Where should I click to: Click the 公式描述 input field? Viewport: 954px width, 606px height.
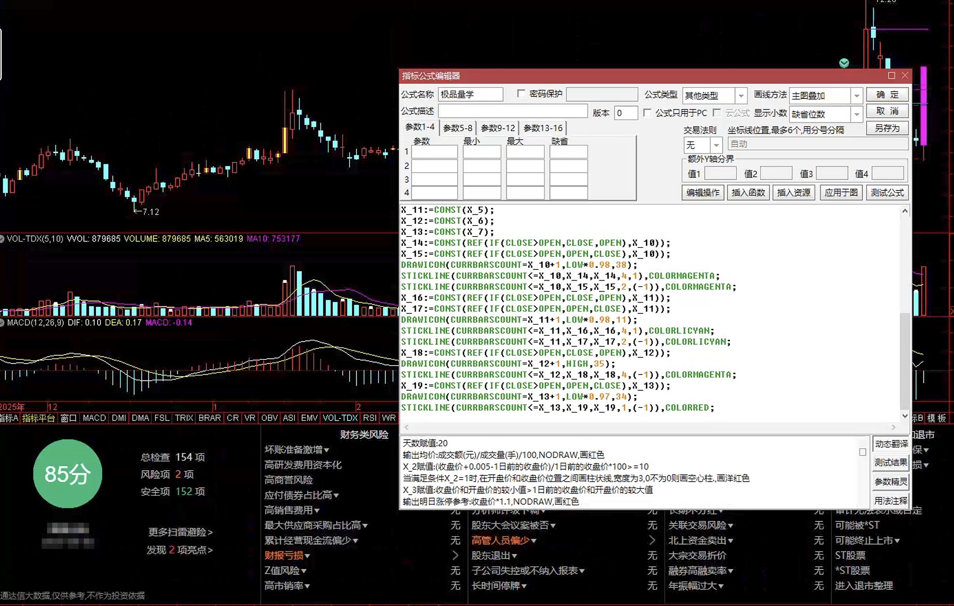513,111
